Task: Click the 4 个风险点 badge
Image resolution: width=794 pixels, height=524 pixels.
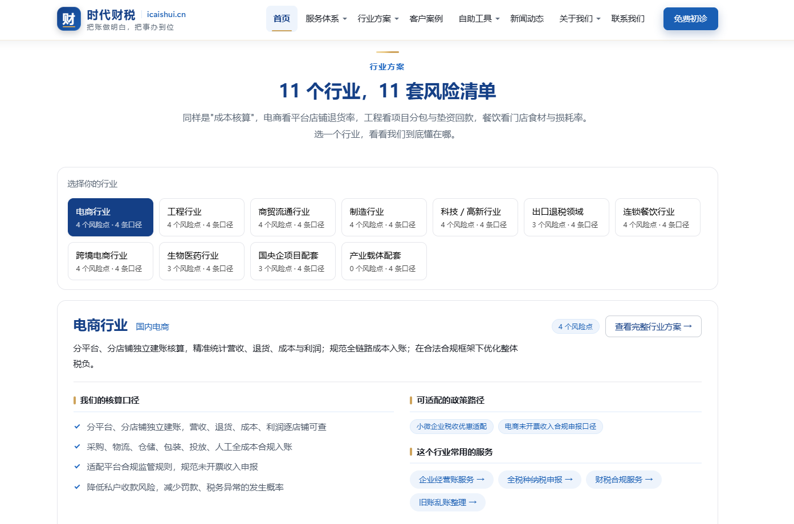Action: coord(576,326)
